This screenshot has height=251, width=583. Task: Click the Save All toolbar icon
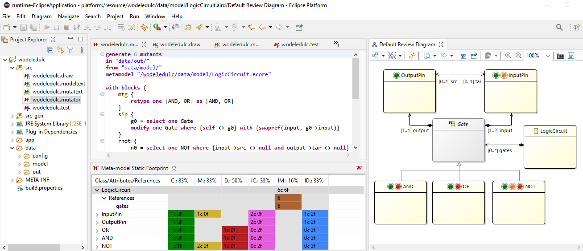coord(33,27)
